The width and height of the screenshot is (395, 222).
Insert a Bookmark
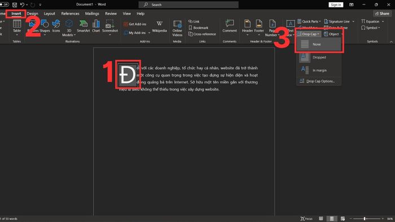198,28
